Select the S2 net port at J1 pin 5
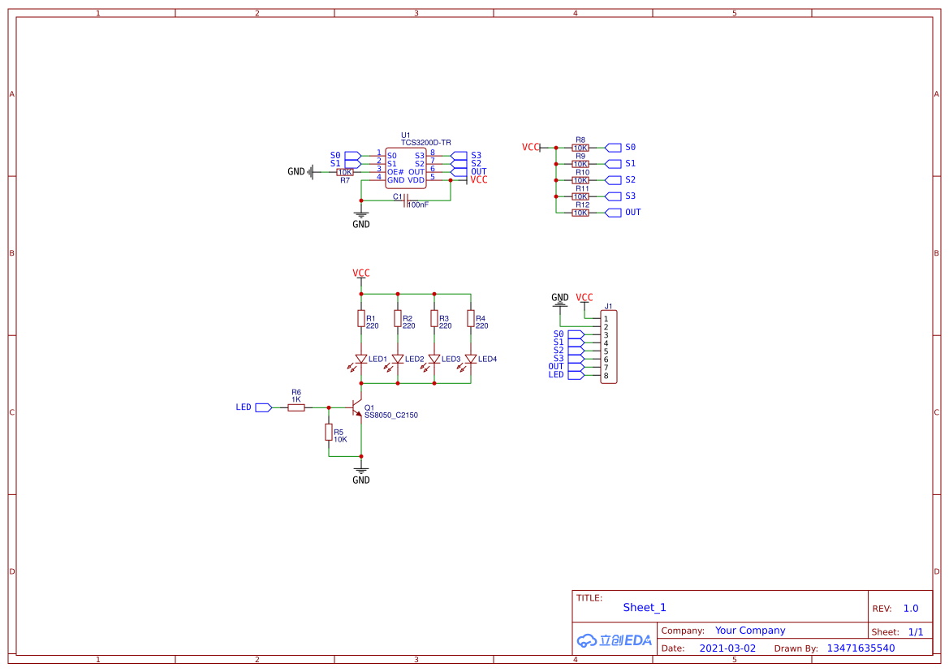The width and height of the screenshot is (949, 672). click(576, 351)
